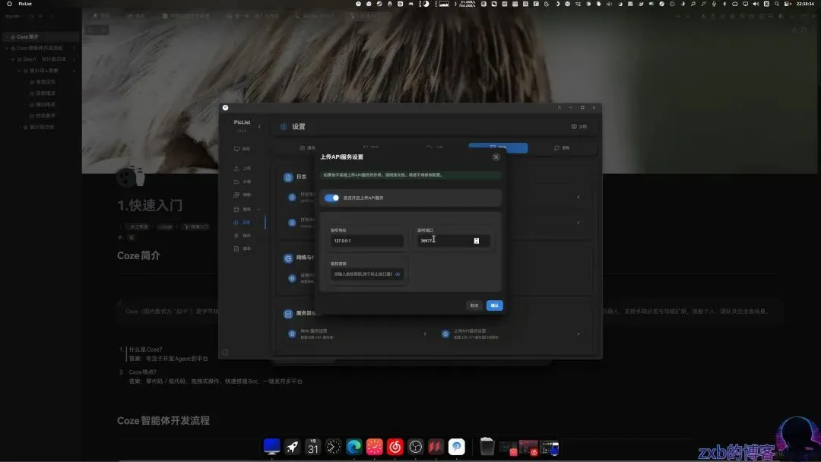Image resolution: width=821 pixels, height=462 pixels.
Task: Click the 36677 listen port field
Action: click(453, 241)
